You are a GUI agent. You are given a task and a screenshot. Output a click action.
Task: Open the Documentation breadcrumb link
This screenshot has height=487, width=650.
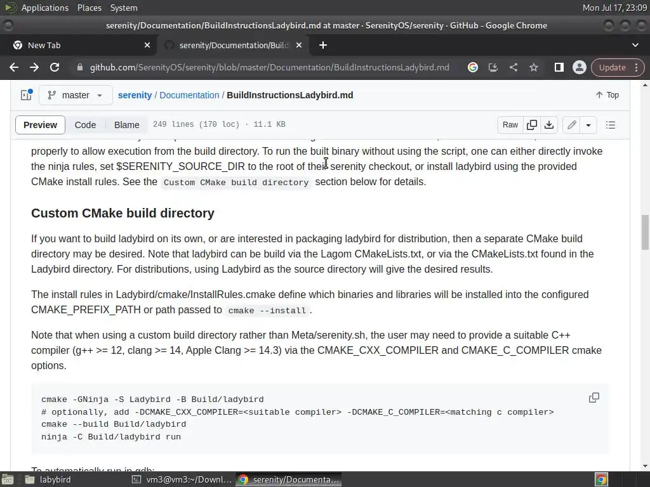tap(189, 95)
